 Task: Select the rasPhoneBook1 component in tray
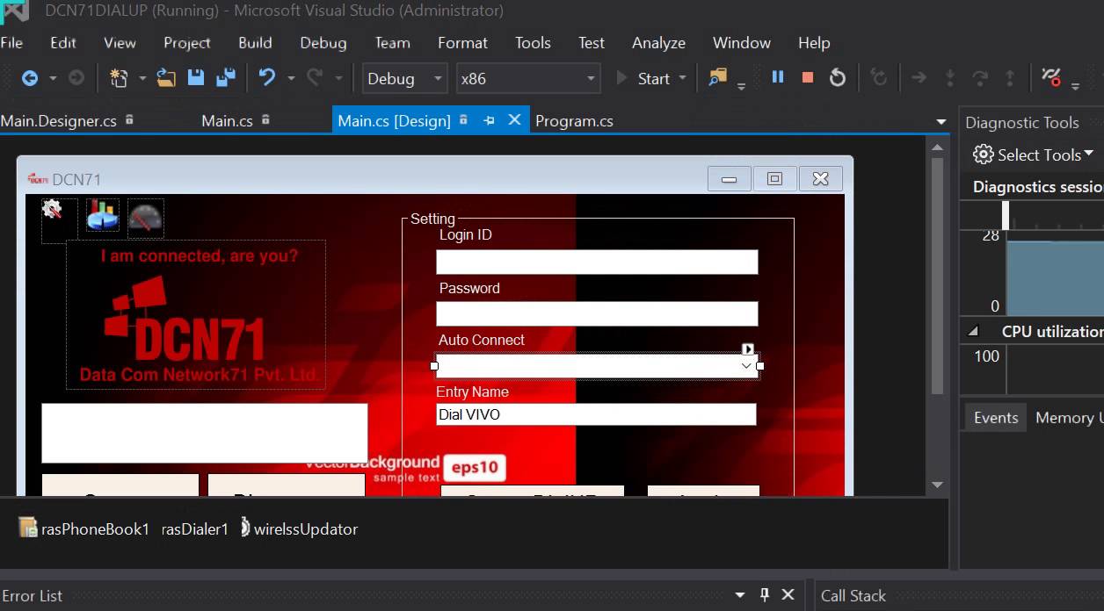coord(84,528)
